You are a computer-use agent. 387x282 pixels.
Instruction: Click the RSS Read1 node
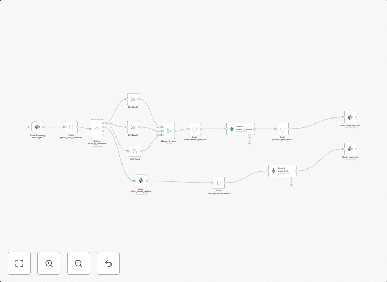pyautogui.click(x=133, y=127)
